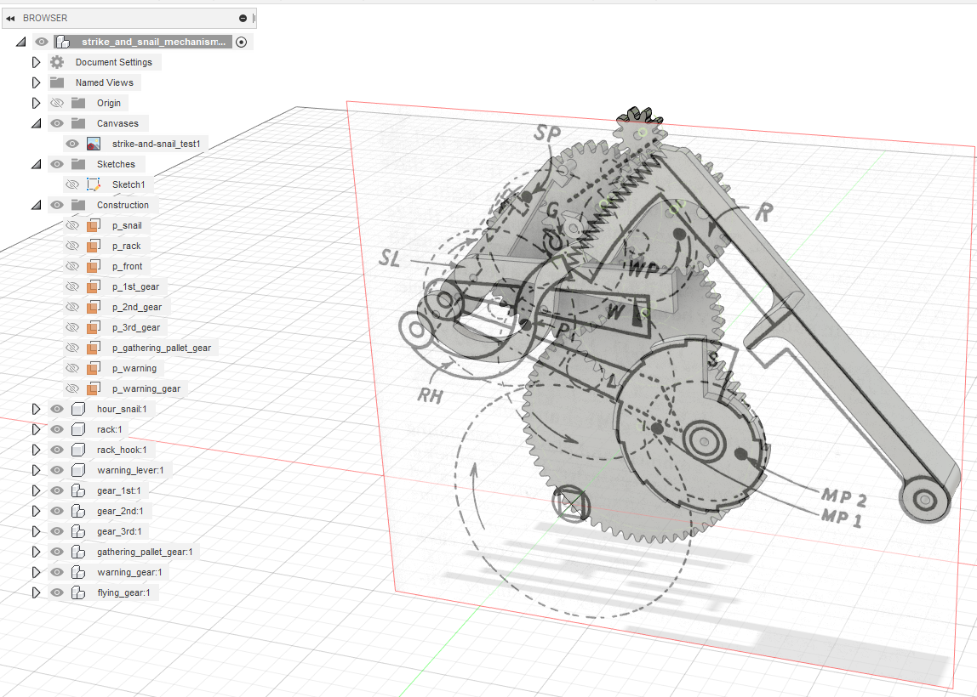Select the Document Settings label
This screenshot has width=977, height=697.
(x=114, y=62)
